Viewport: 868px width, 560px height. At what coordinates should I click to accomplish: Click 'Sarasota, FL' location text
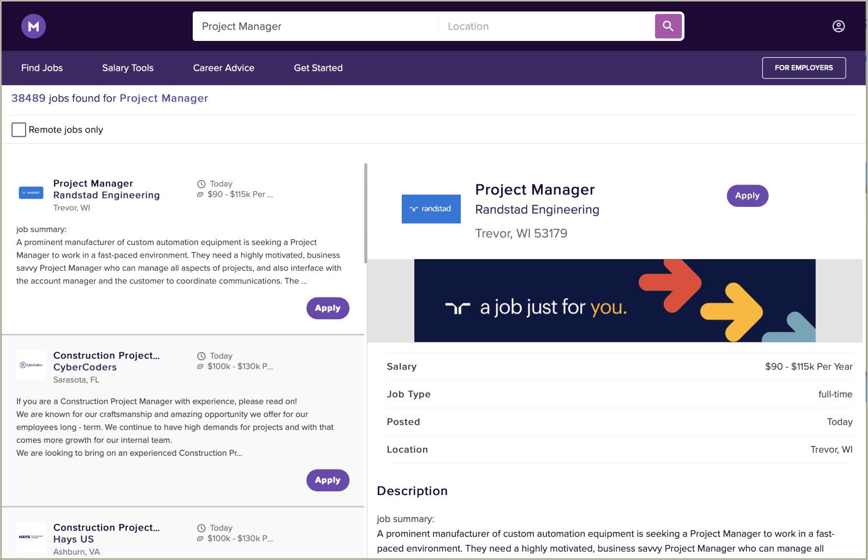click(76, 380)
